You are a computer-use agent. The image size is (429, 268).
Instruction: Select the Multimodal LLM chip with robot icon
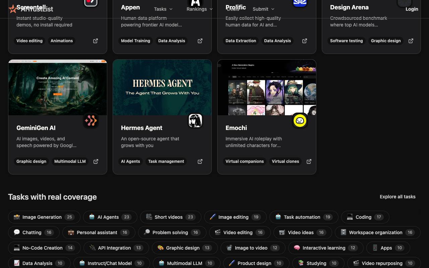pos(186,263)
